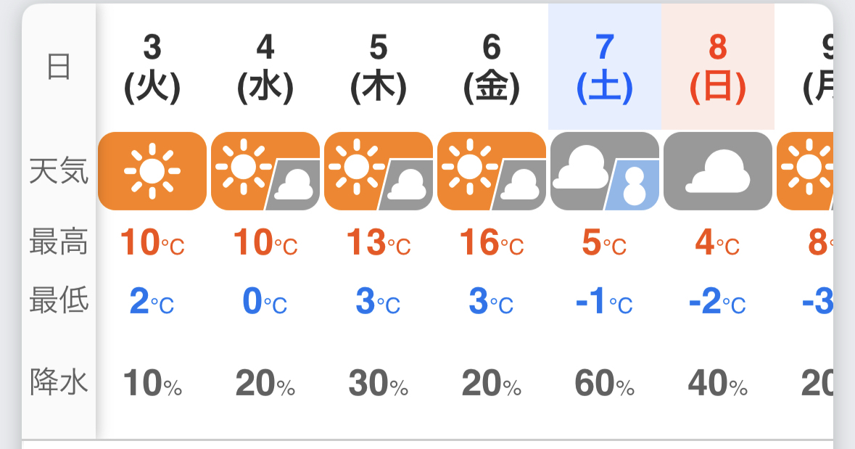Click the 60% precipitation value for Saturday
This screenshot has width=855, height=449.
pos(605,384)
